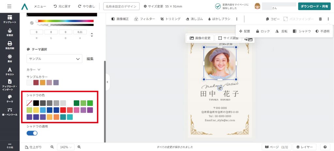Toggle ロック for the selected image

click(x=263, y=31)
